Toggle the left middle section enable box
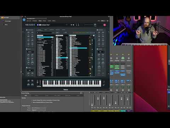This screenshot has height=128, width=170. 27,49
